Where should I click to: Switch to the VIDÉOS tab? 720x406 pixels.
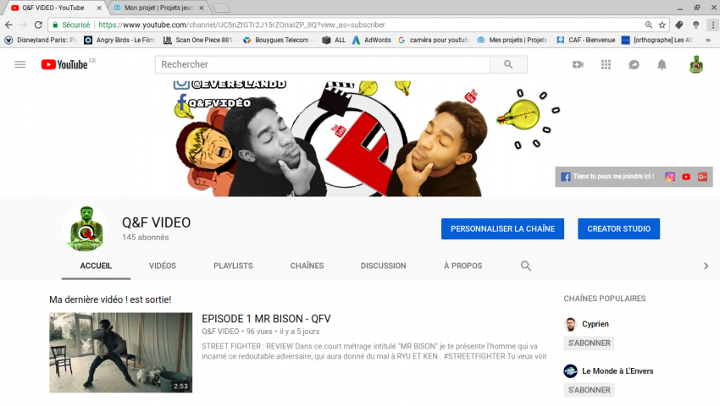tap(163, 266)
